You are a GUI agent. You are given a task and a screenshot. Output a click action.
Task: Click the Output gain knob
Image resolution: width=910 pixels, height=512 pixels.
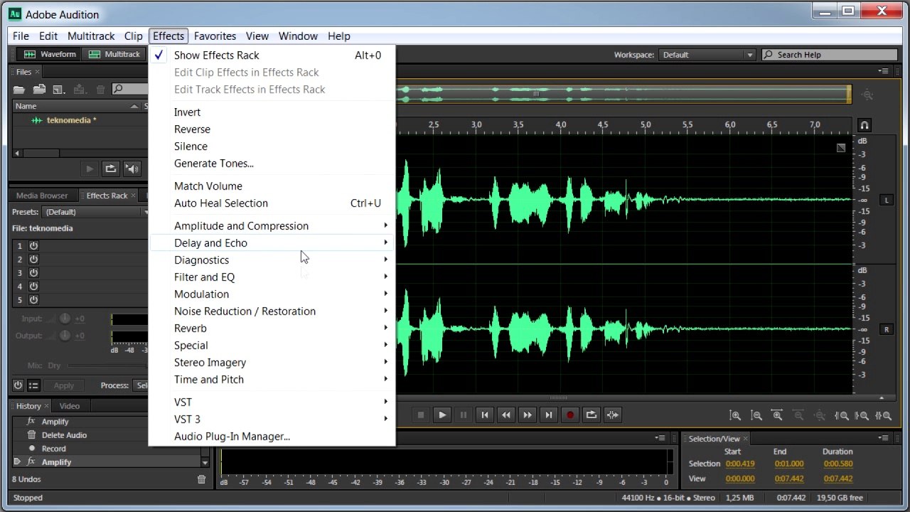65,335
